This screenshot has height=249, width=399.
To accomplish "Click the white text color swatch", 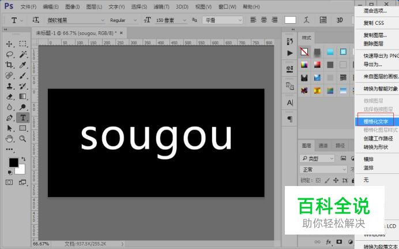I will [290, 20].
